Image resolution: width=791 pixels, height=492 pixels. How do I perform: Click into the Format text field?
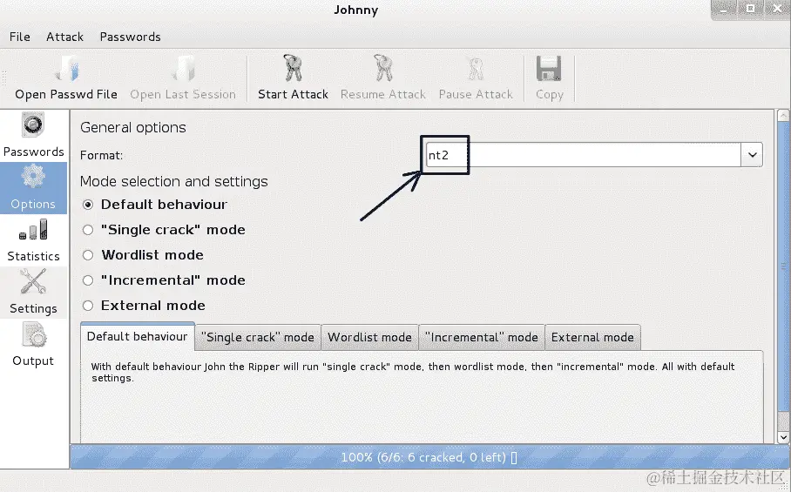(583, 155)
